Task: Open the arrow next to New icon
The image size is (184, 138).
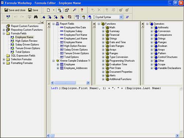Action: (54, 10)
